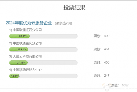Click the 27.16% green progress bar
137x92 pixels.
(18, 63)
